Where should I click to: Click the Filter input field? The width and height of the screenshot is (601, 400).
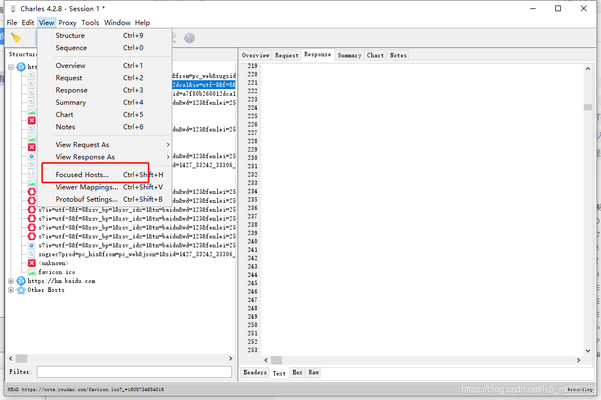134,372
